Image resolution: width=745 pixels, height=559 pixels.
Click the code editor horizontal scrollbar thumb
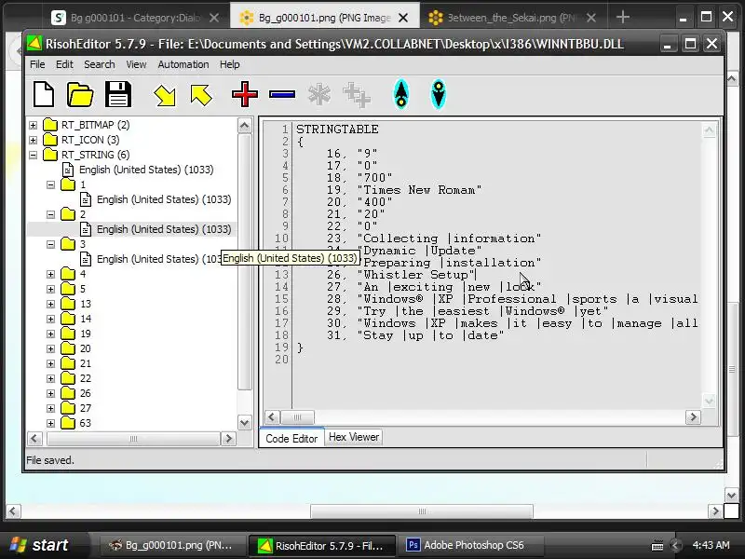tap(297, 417)
